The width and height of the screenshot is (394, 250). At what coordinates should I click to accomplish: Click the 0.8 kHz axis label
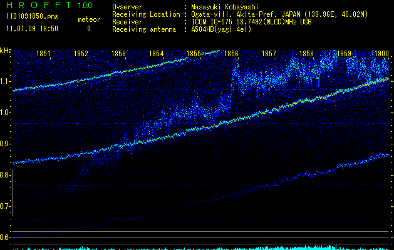4,175
